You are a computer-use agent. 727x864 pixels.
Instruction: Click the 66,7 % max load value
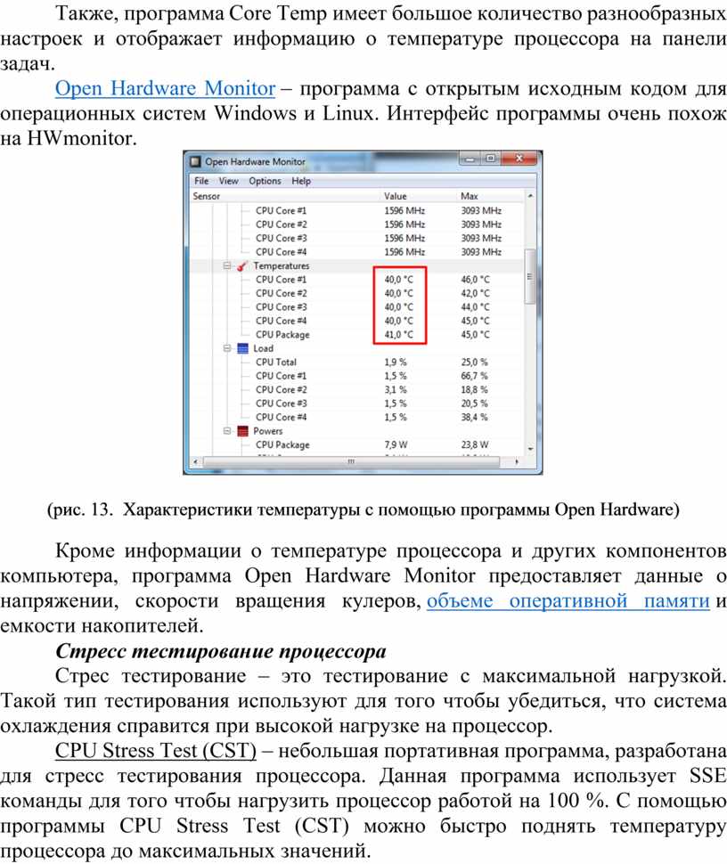coord(474,376)
